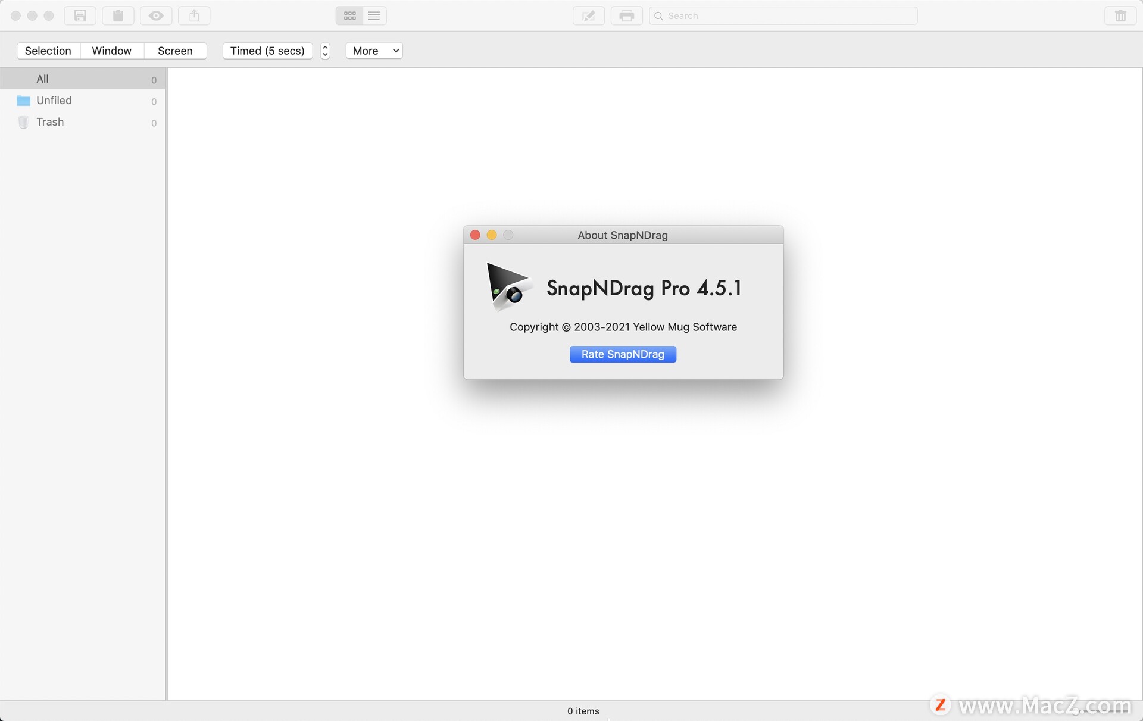The height and width of the screenshot is (721, 1143).
Task: Open the More dropdown menu
Action: tap(374, 51)
